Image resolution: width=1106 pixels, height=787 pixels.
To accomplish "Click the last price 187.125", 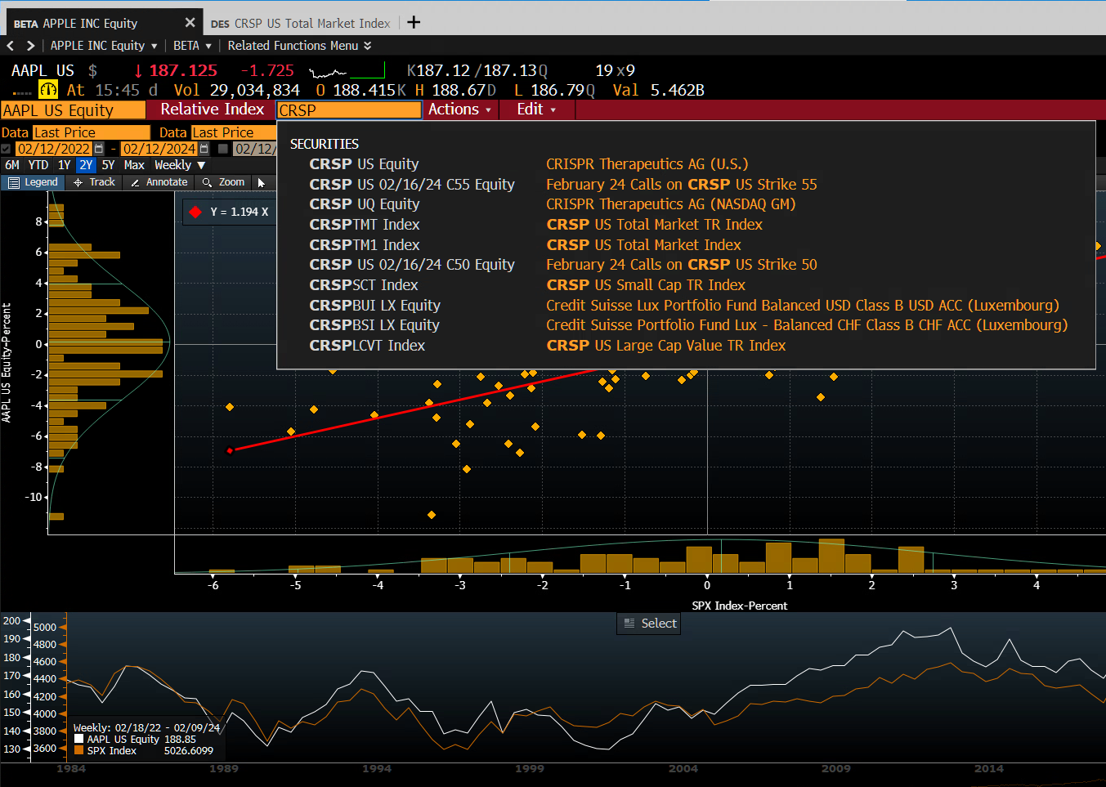I will tap(183, 71).
